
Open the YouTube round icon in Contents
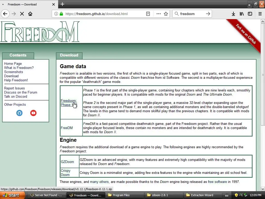[33, 113]
